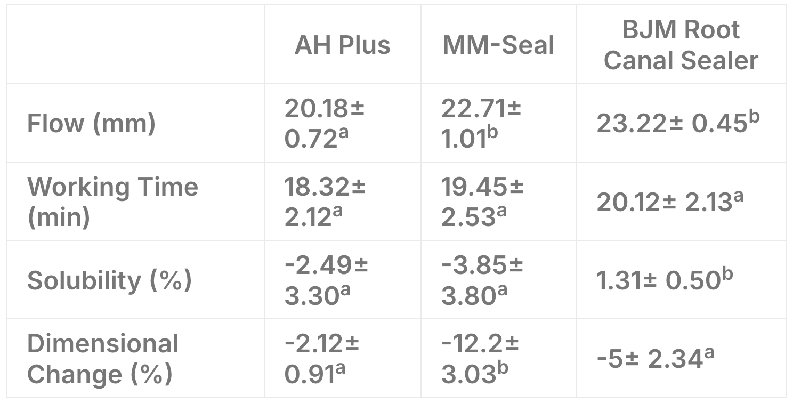This screenshot has width=793, height=403.
Task: Click the AH Plus column header
Action: pos(342,45)
